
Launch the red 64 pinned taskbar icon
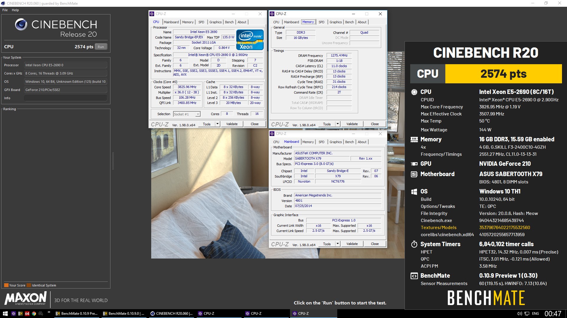pyautogui.click(x=27, y=314)
